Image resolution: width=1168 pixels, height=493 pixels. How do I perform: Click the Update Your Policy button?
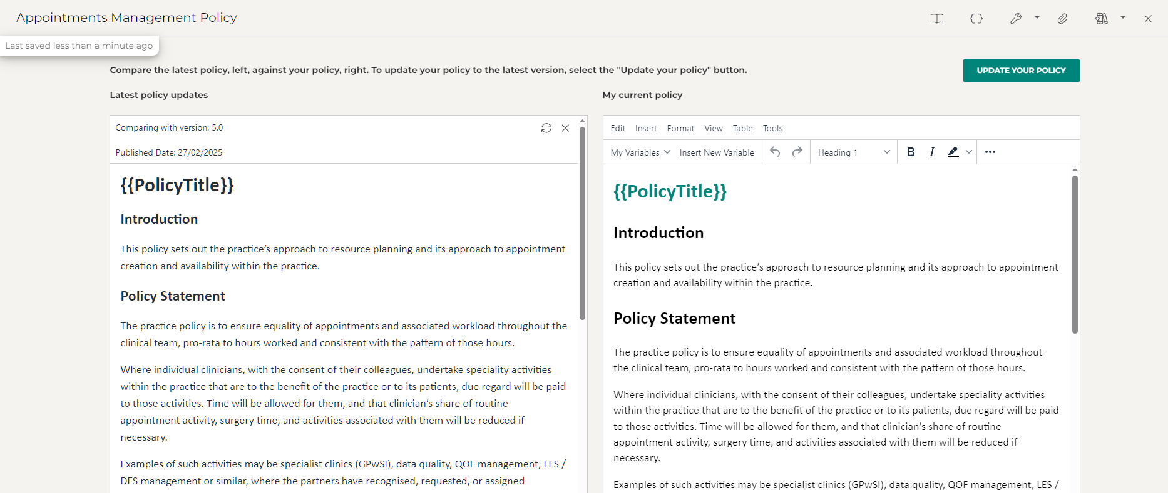pyautogui.click(x=1021, y=71)
